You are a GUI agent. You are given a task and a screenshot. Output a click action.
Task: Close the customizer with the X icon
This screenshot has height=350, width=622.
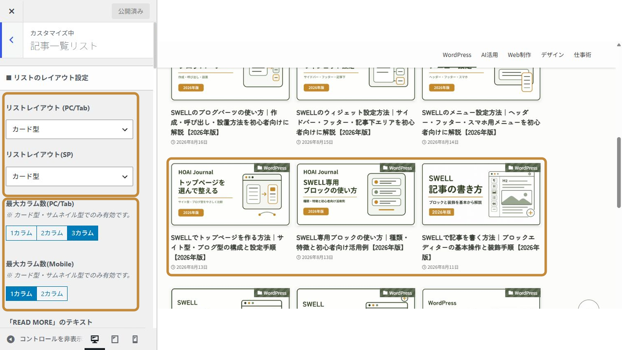(12, 11)
